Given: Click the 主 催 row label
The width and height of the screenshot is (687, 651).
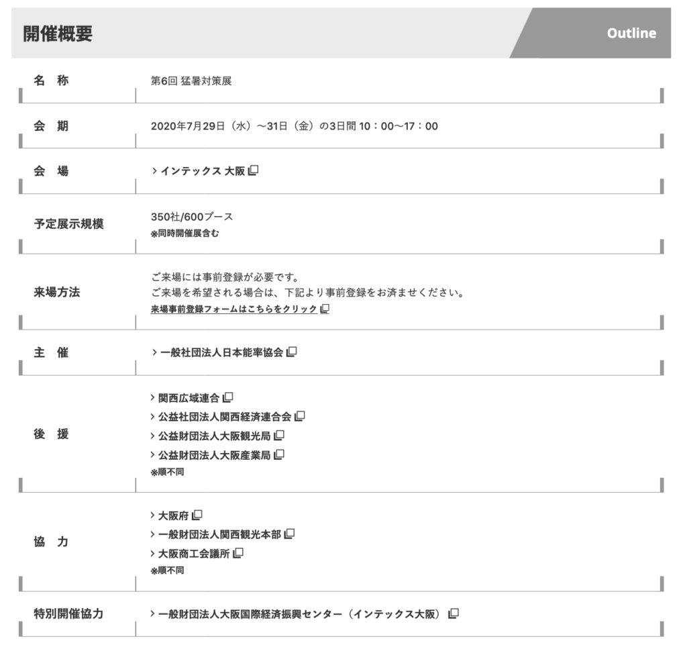Looking at the screenshot, I should [x=51, y=353].
